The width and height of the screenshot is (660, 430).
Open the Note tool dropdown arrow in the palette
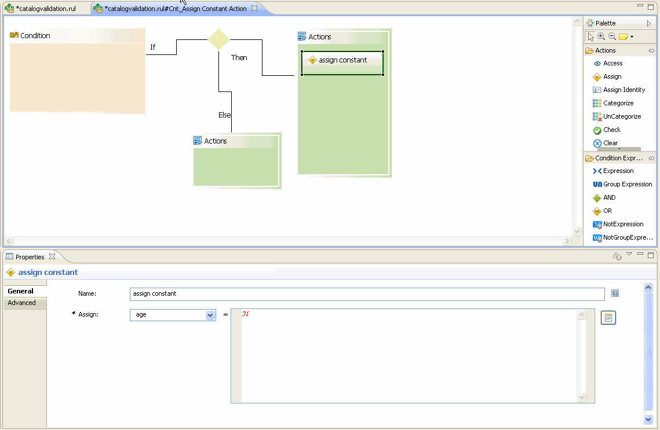pos(632,37)
